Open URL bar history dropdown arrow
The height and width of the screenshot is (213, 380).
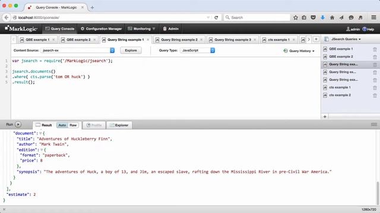208,17
